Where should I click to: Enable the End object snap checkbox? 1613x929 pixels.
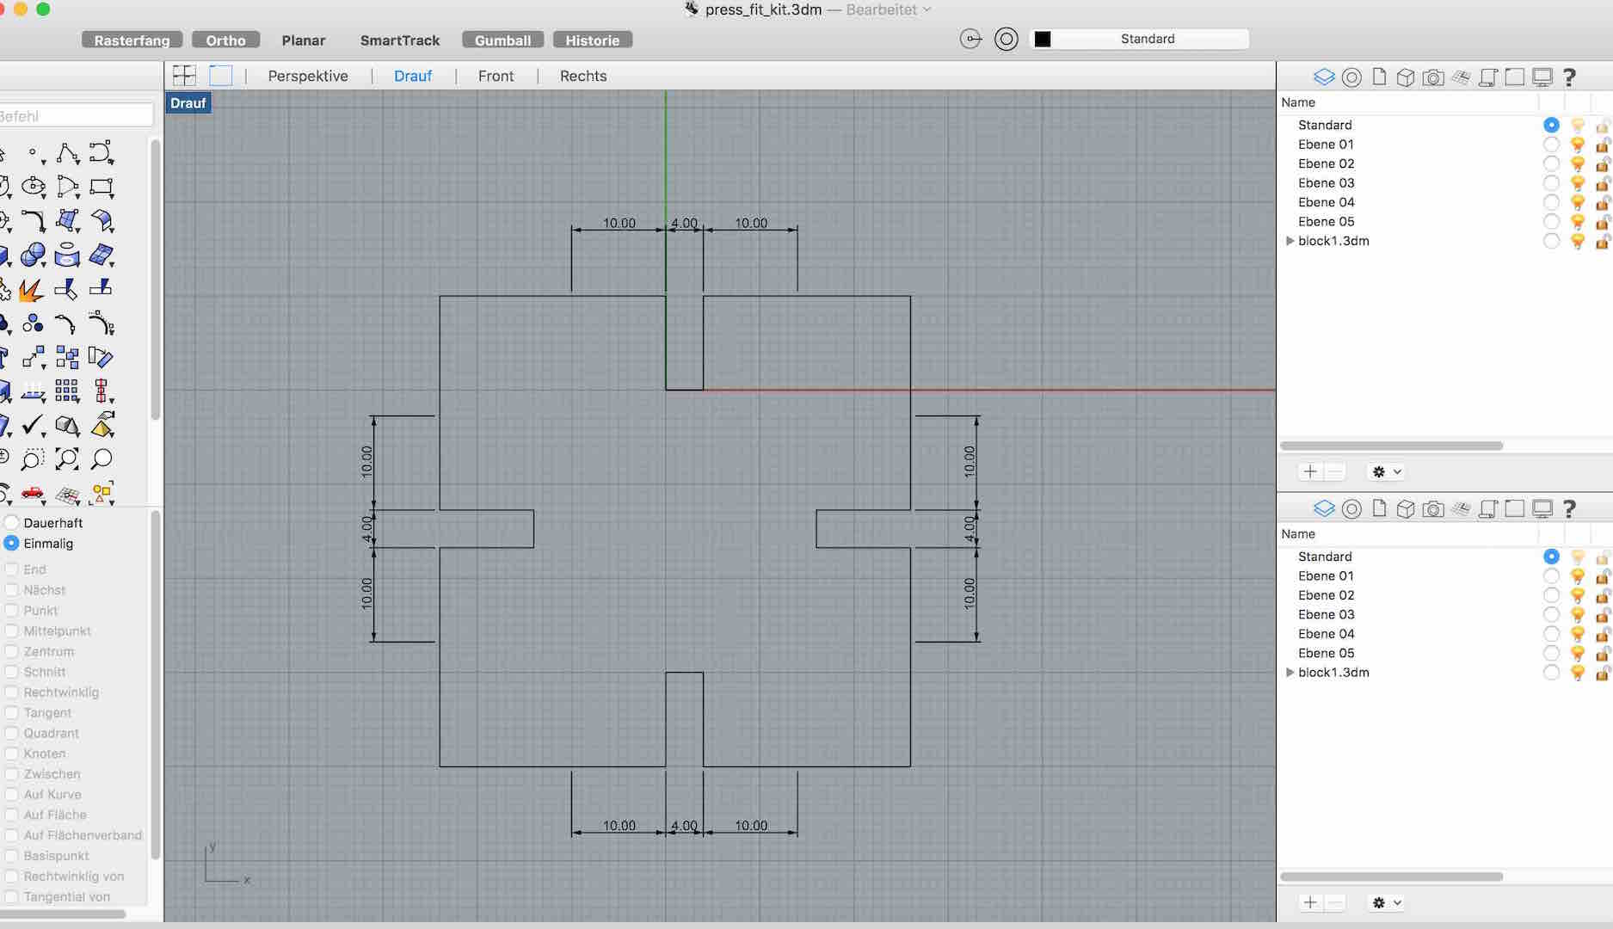(11, 569)
